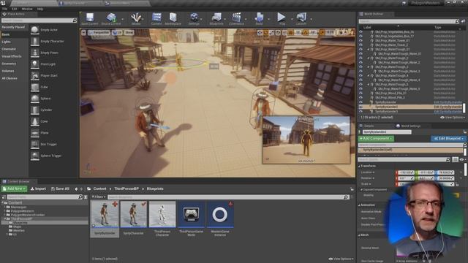
Task: Open the Add New dropdown
Action: click(x=14, y=188)
